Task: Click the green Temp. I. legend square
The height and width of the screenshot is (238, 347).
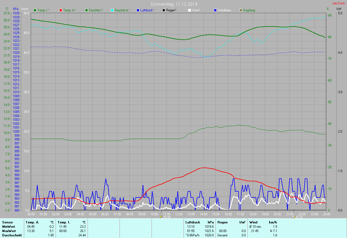Action: (x=35, y=10)
